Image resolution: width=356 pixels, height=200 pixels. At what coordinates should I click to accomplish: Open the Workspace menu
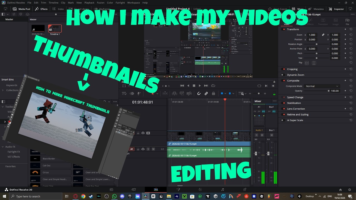point(133,2)
